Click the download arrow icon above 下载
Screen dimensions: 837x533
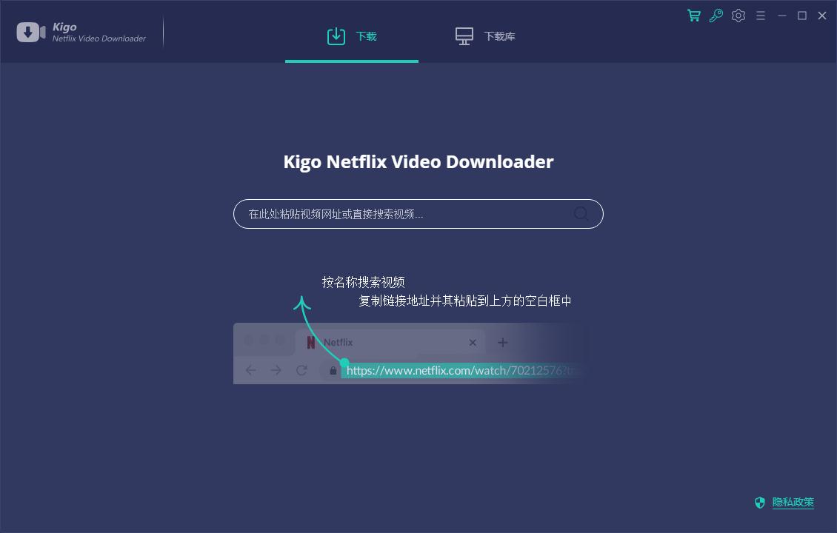click(336, 35)
